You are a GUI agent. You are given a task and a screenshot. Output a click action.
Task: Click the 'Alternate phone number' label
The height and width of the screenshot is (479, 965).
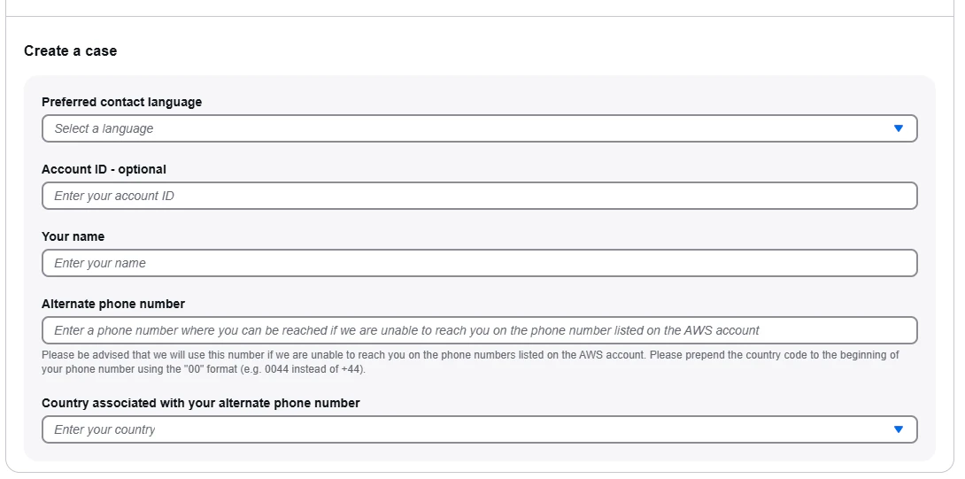tap(113, 304)
